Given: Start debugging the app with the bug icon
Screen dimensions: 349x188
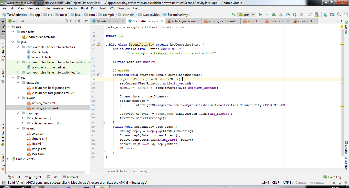Looking at the screenshot, I should [274, 15].
